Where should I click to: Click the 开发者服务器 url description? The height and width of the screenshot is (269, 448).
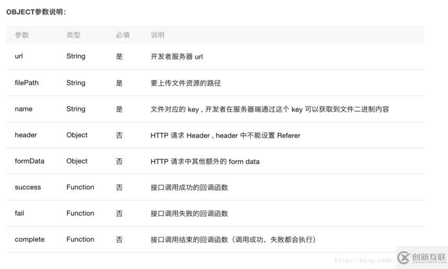177,56
